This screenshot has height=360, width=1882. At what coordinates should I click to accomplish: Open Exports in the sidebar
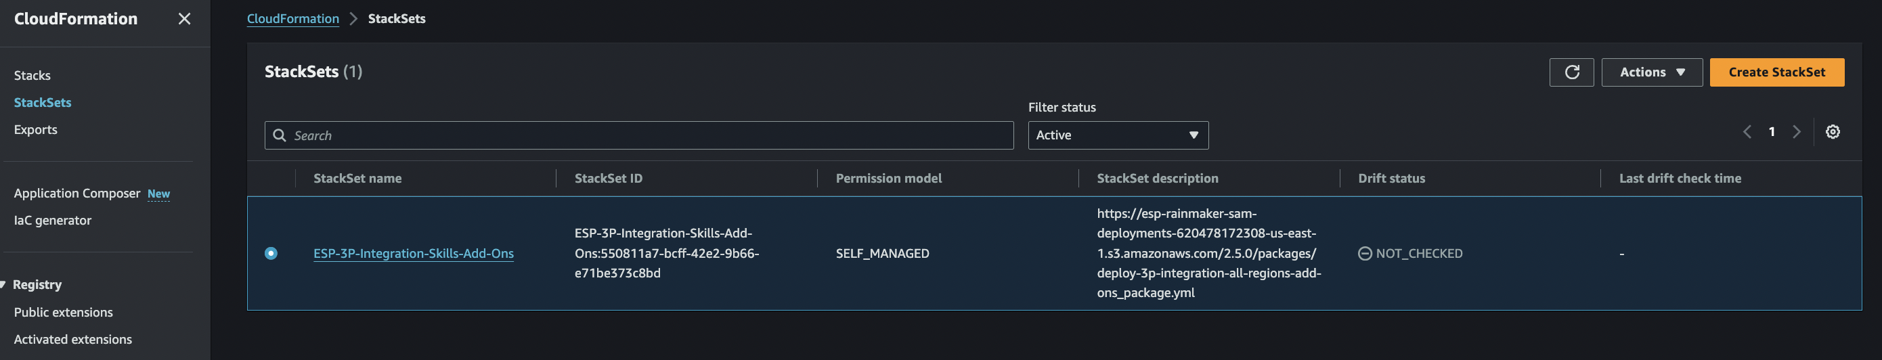[35, 130]
